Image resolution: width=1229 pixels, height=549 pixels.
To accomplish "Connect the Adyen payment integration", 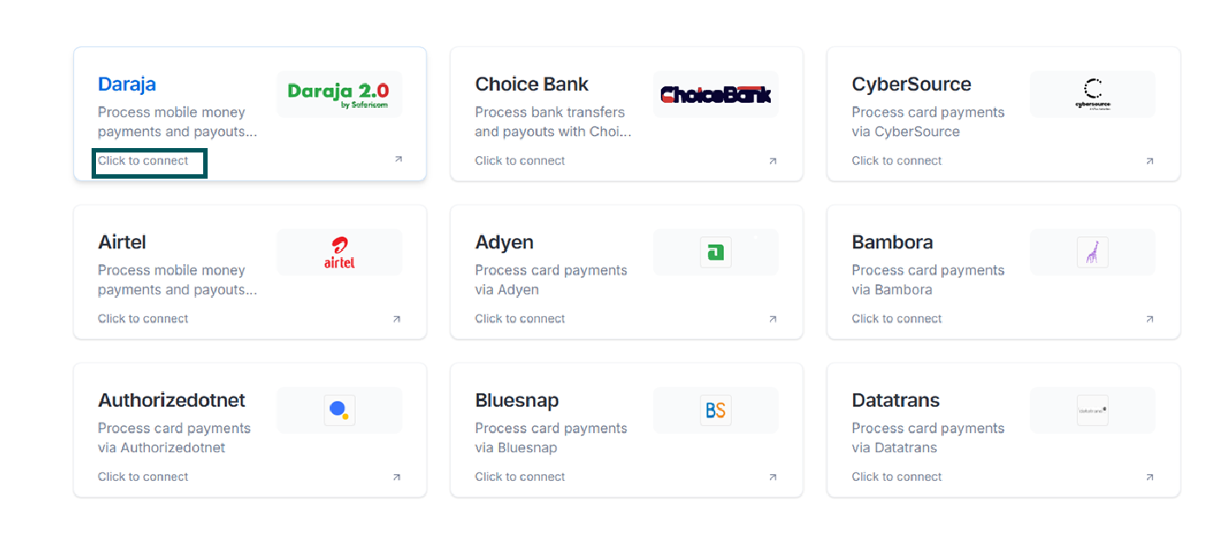I will pos(520,319).
